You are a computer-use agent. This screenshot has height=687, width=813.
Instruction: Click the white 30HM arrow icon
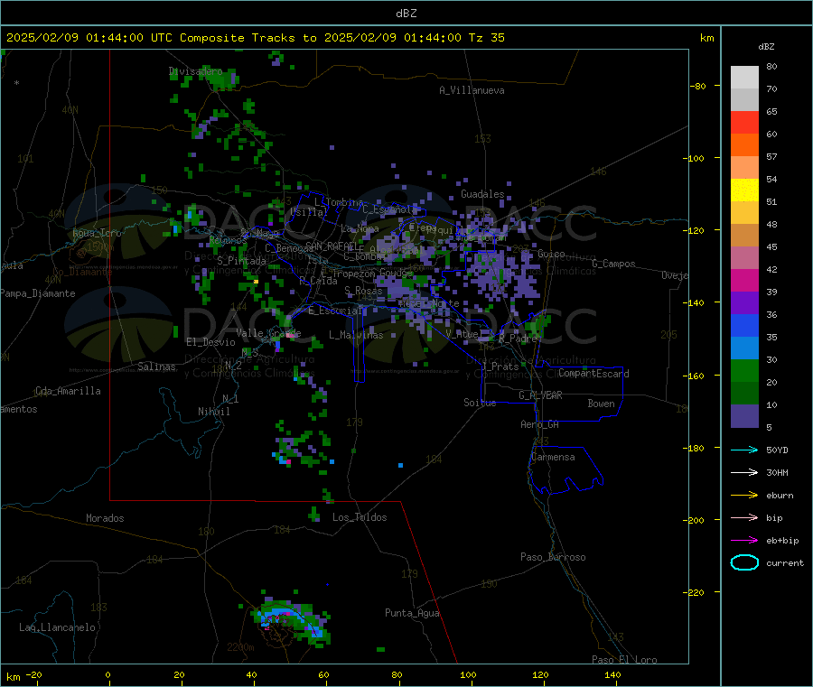[744, 472]
